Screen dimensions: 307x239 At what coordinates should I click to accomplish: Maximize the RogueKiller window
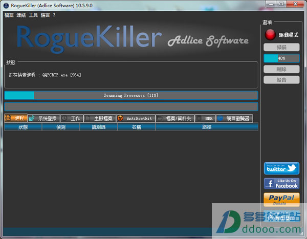tap(281, 4)
